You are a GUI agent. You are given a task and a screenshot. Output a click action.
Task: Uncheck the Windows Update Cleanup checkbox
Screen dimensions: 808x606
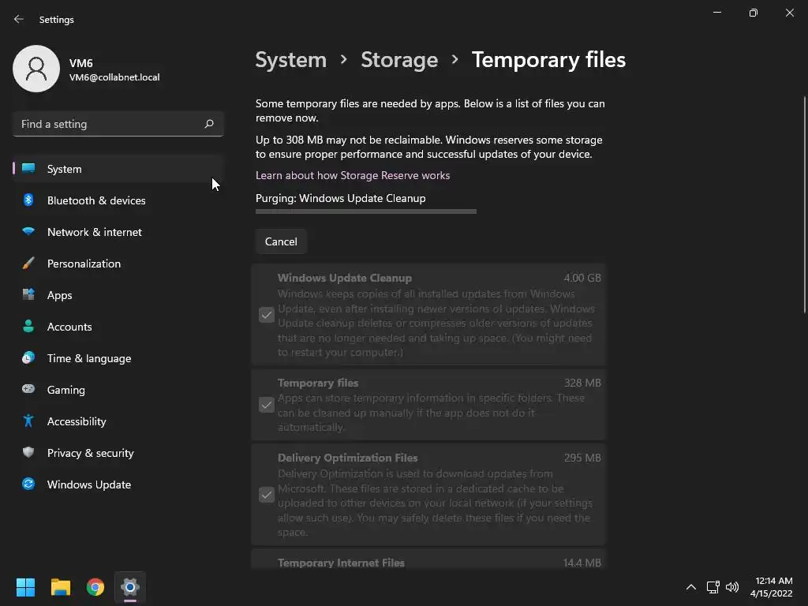click(x=267, y=315)
